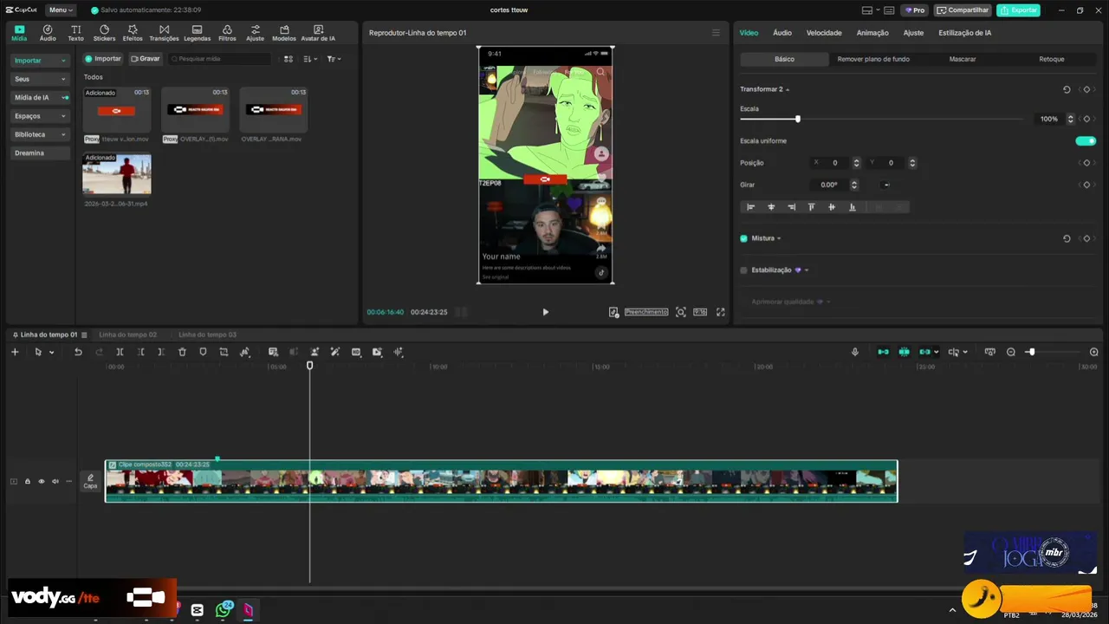Screen dimensions: 1109x624
Task: Select the Remover plano de fundo subtab
Action: [x=873, y=59]
